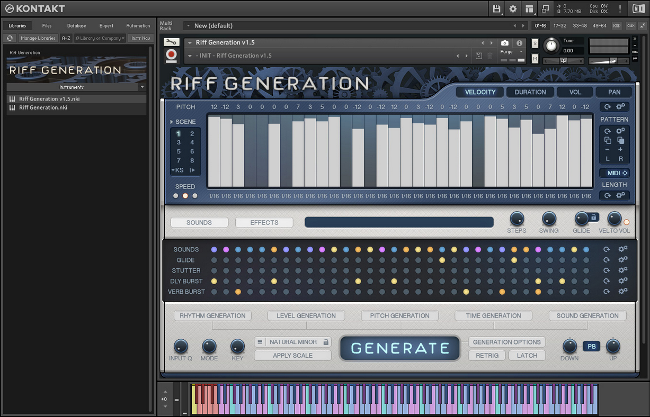Select the PAN tab
The width and height of the screenshot is (650, 417).
pyautogui.click(x=615, y=92)
